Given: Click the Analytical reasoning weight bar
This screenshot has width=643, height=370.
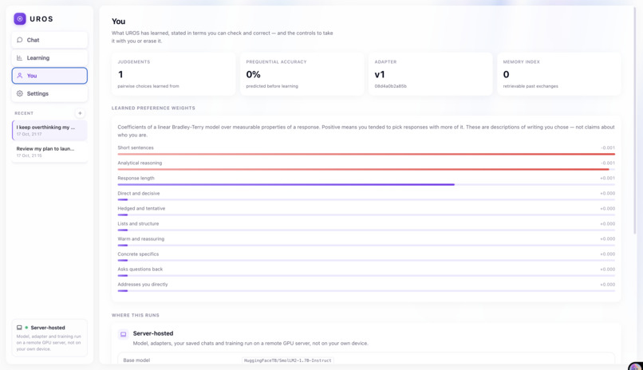Looking at the screenshot, I should click(366, 169).
